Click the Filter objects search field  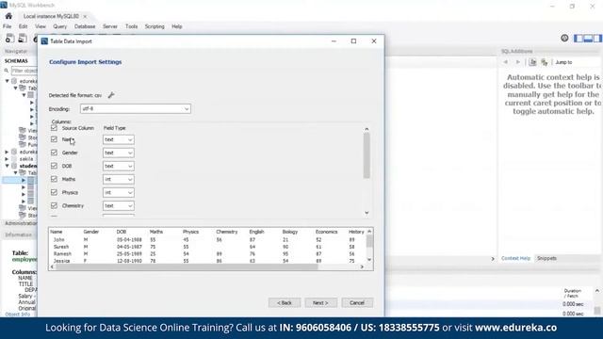click(x=24, y=71)
